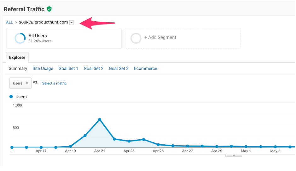Click the Apr 29 axis label
Screen dimensions: 296x171
(x=217, y=151)
